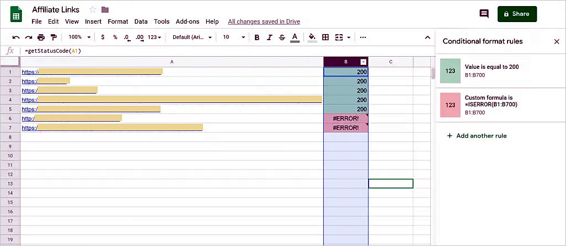Screen dimensions: 566x246
Task: Open the Default font family dropdown
Action: 192,37
